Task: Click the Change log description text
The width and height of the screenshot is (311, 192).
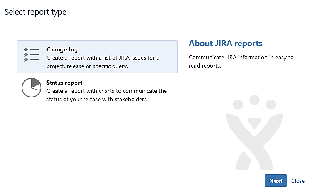Action: 103,62
